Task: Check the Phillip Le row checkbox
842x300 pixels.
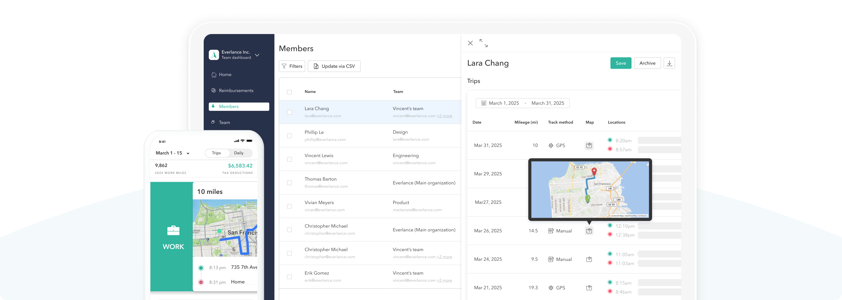Action: (x=289, y=136)
